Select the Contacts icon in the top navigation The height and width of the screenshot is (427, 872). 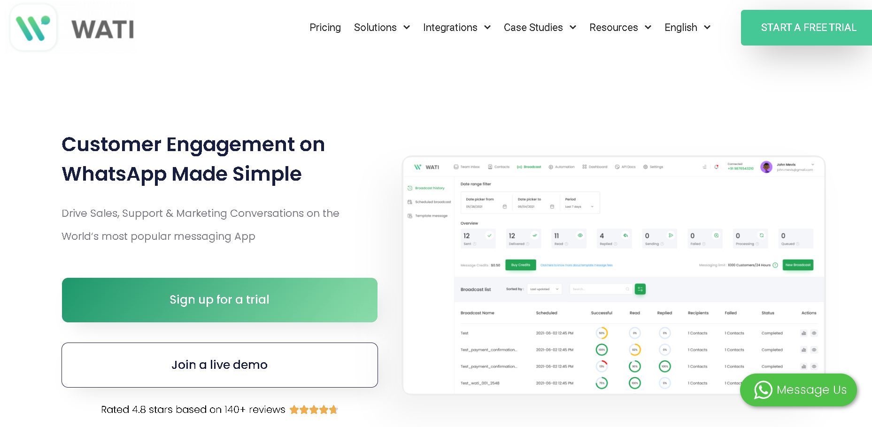490,167
